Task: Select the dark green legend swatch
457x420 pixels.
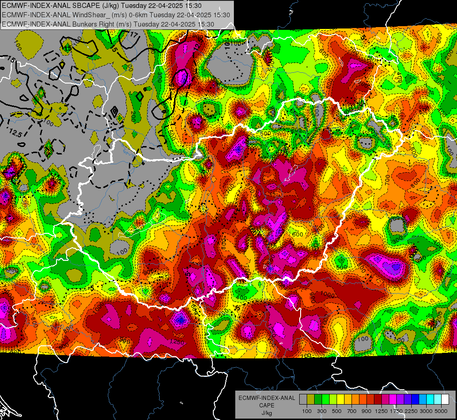Action: coord(318,399)
